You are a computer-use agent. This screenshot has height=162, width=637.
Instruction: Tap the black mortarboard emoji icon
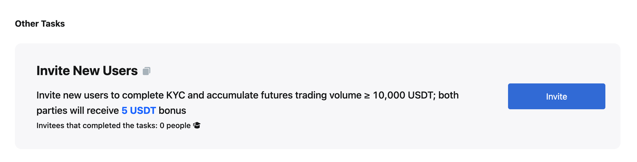pos(197,125)
